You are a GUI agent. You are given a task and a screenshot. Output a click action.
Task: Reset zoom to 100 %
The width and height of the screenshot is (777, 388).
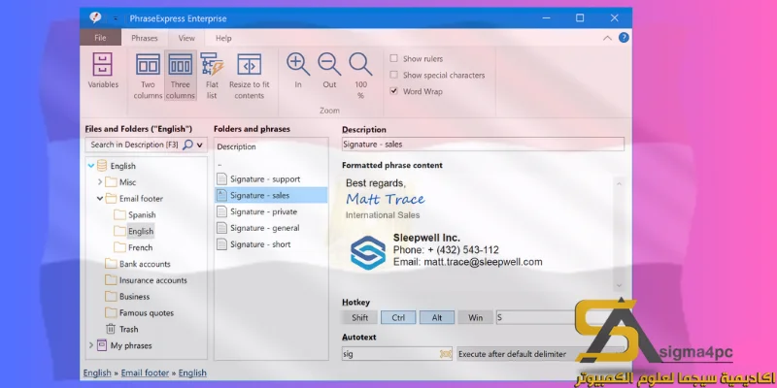pos(360,64)
